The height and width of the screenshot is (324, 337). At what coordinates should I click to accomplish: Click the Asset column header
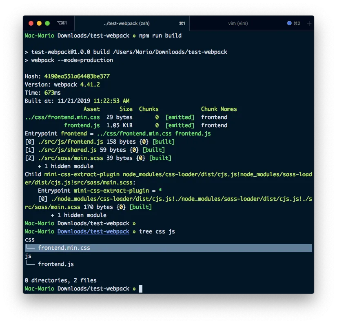click(91, 109)
